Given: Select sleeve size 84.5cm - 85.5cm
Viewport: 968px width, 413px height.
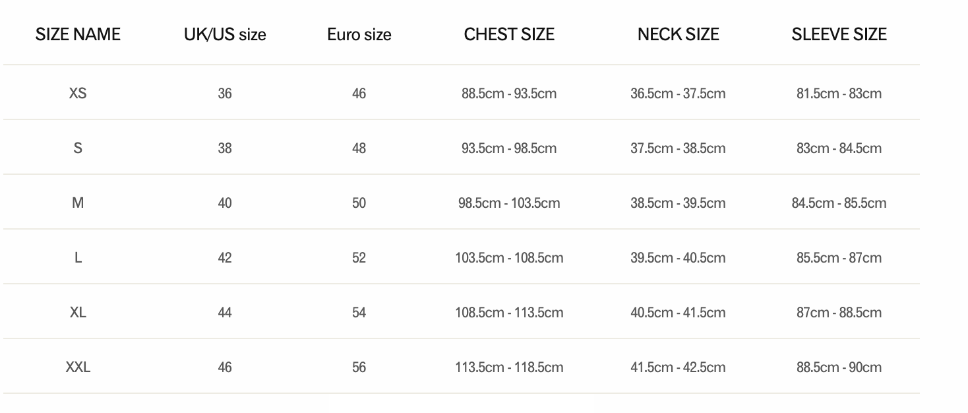Looking at the screenshot, I should tap(839, 203).
